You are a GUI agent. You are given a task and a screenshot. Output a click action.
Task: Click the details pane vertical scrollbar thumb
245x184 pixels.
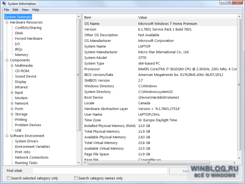pos(239,85)
